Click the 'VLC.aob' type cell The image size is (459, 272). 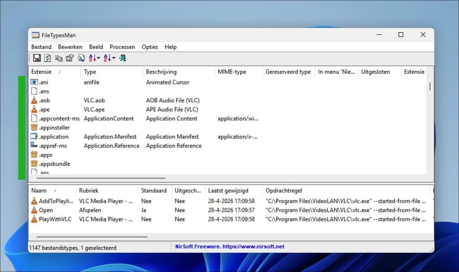[94, 100]
